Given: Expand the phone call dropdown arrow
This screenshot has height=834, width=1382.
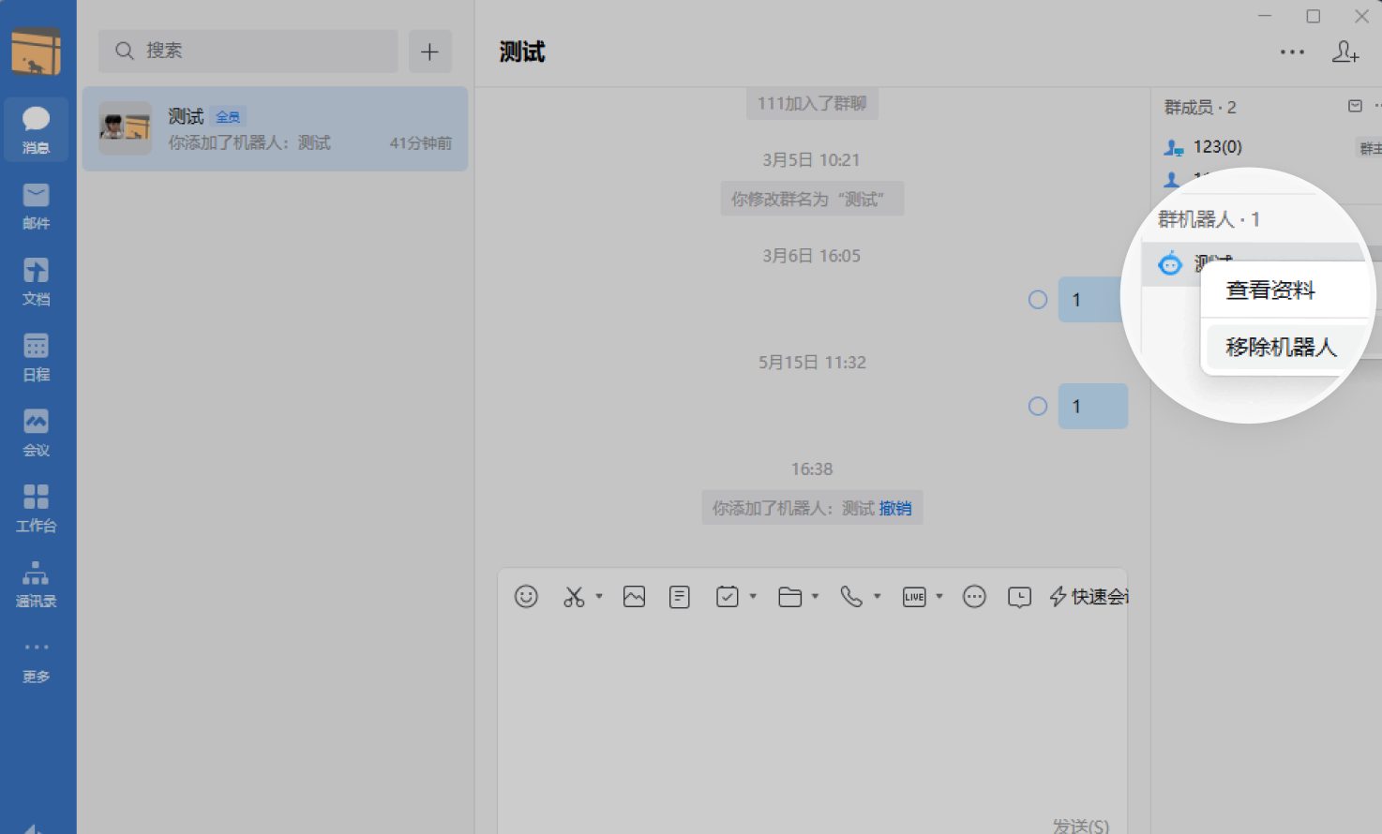Looking at the screenshot, I should (x=878, y=597).
